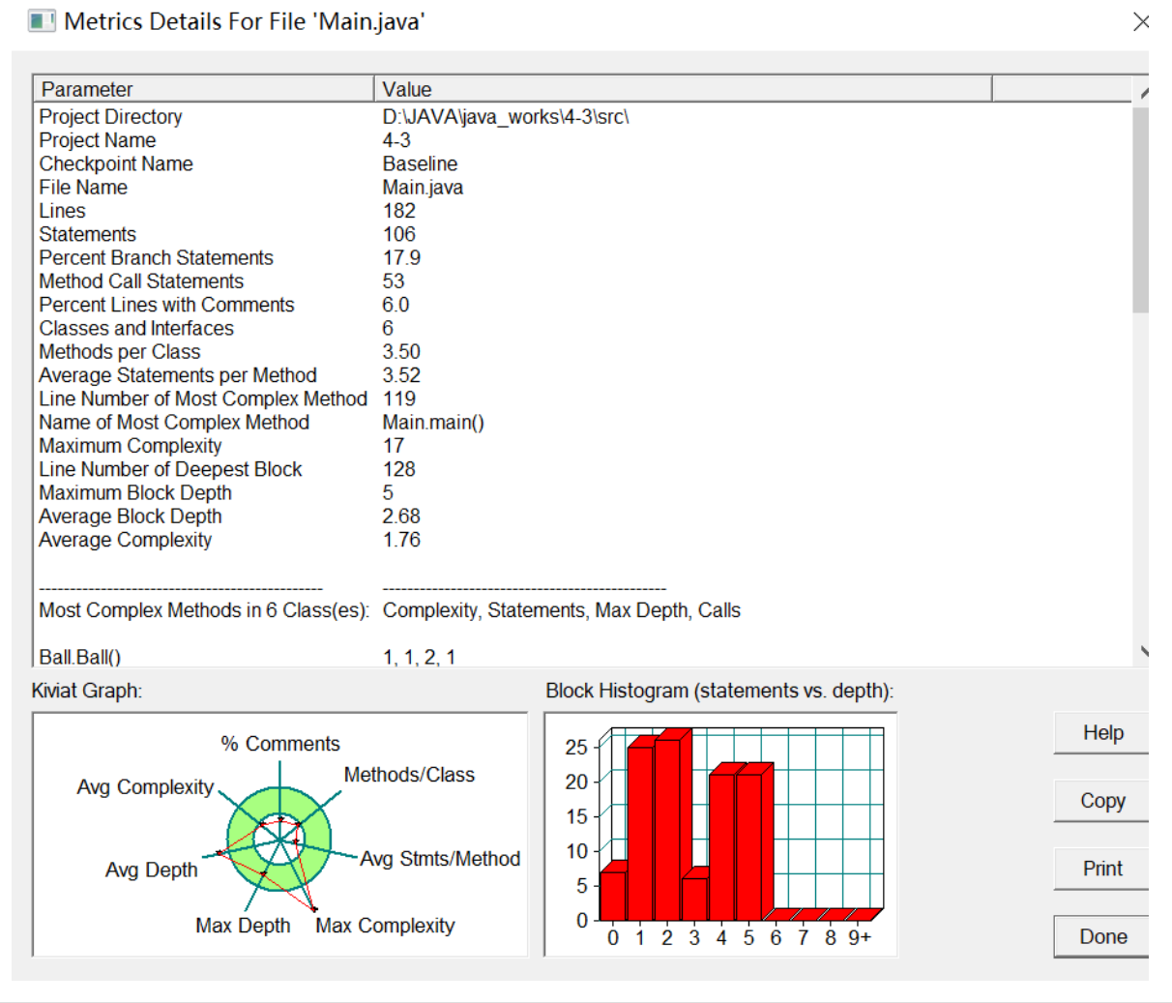1172x1003 pixels.
Task: Select the Average Complexity row
Action: coord(582,540)
